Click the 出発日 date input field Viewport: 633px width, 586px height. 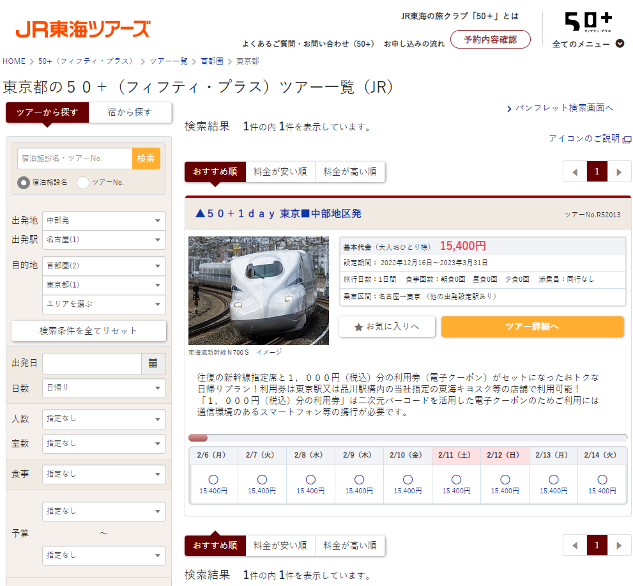pos(92,363)
